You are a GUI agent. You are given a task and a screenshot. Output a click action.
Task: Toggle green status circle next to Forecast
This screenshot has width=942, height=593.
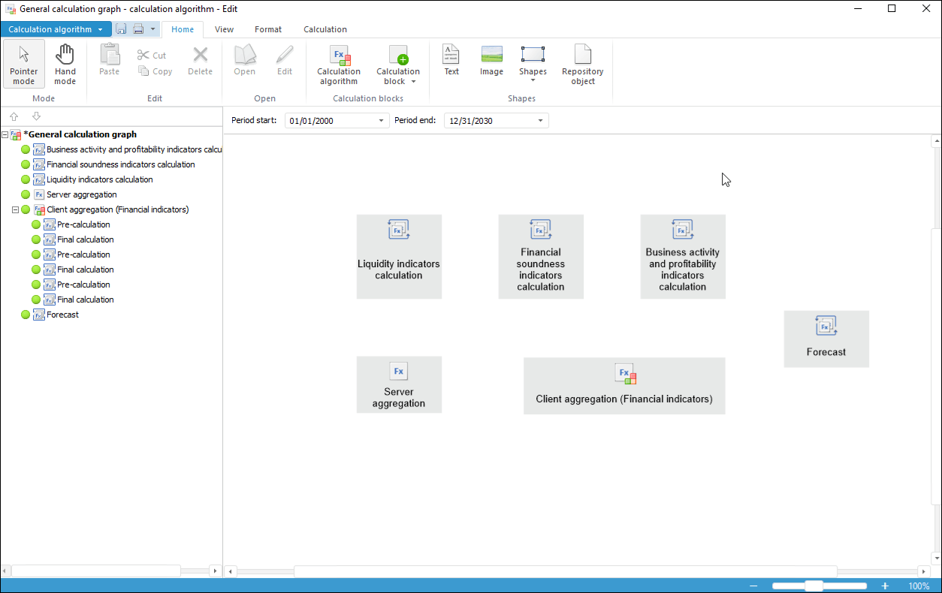click(x=26, y=315)
